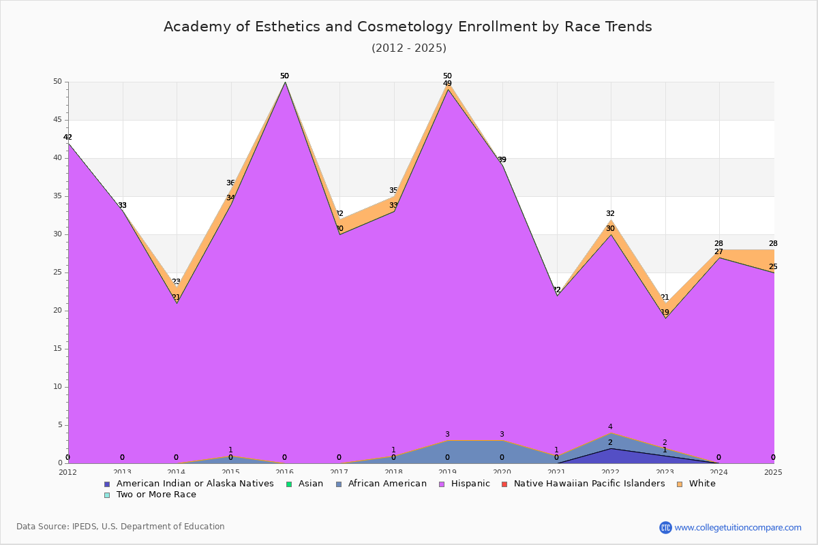
Task: Toggle the Asian legend color swatch
Action: [289, 484]
